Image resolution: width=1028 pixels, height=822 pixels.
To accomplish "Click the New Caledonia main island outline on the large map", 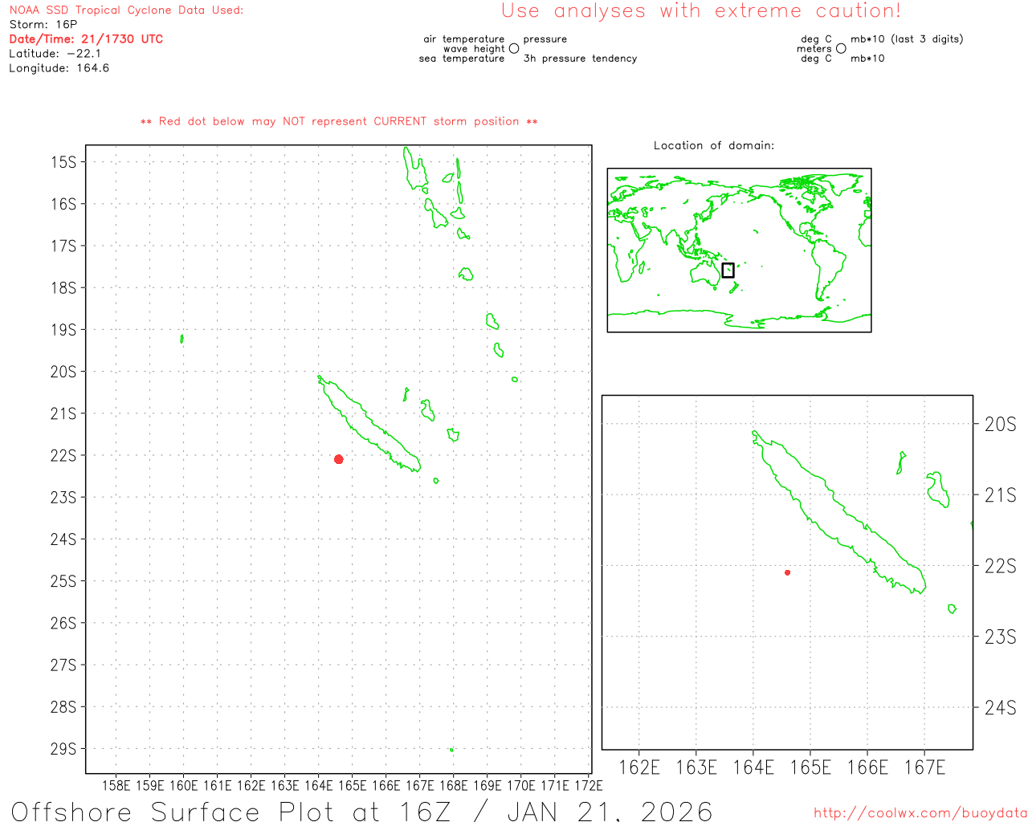I will (369, 423).
